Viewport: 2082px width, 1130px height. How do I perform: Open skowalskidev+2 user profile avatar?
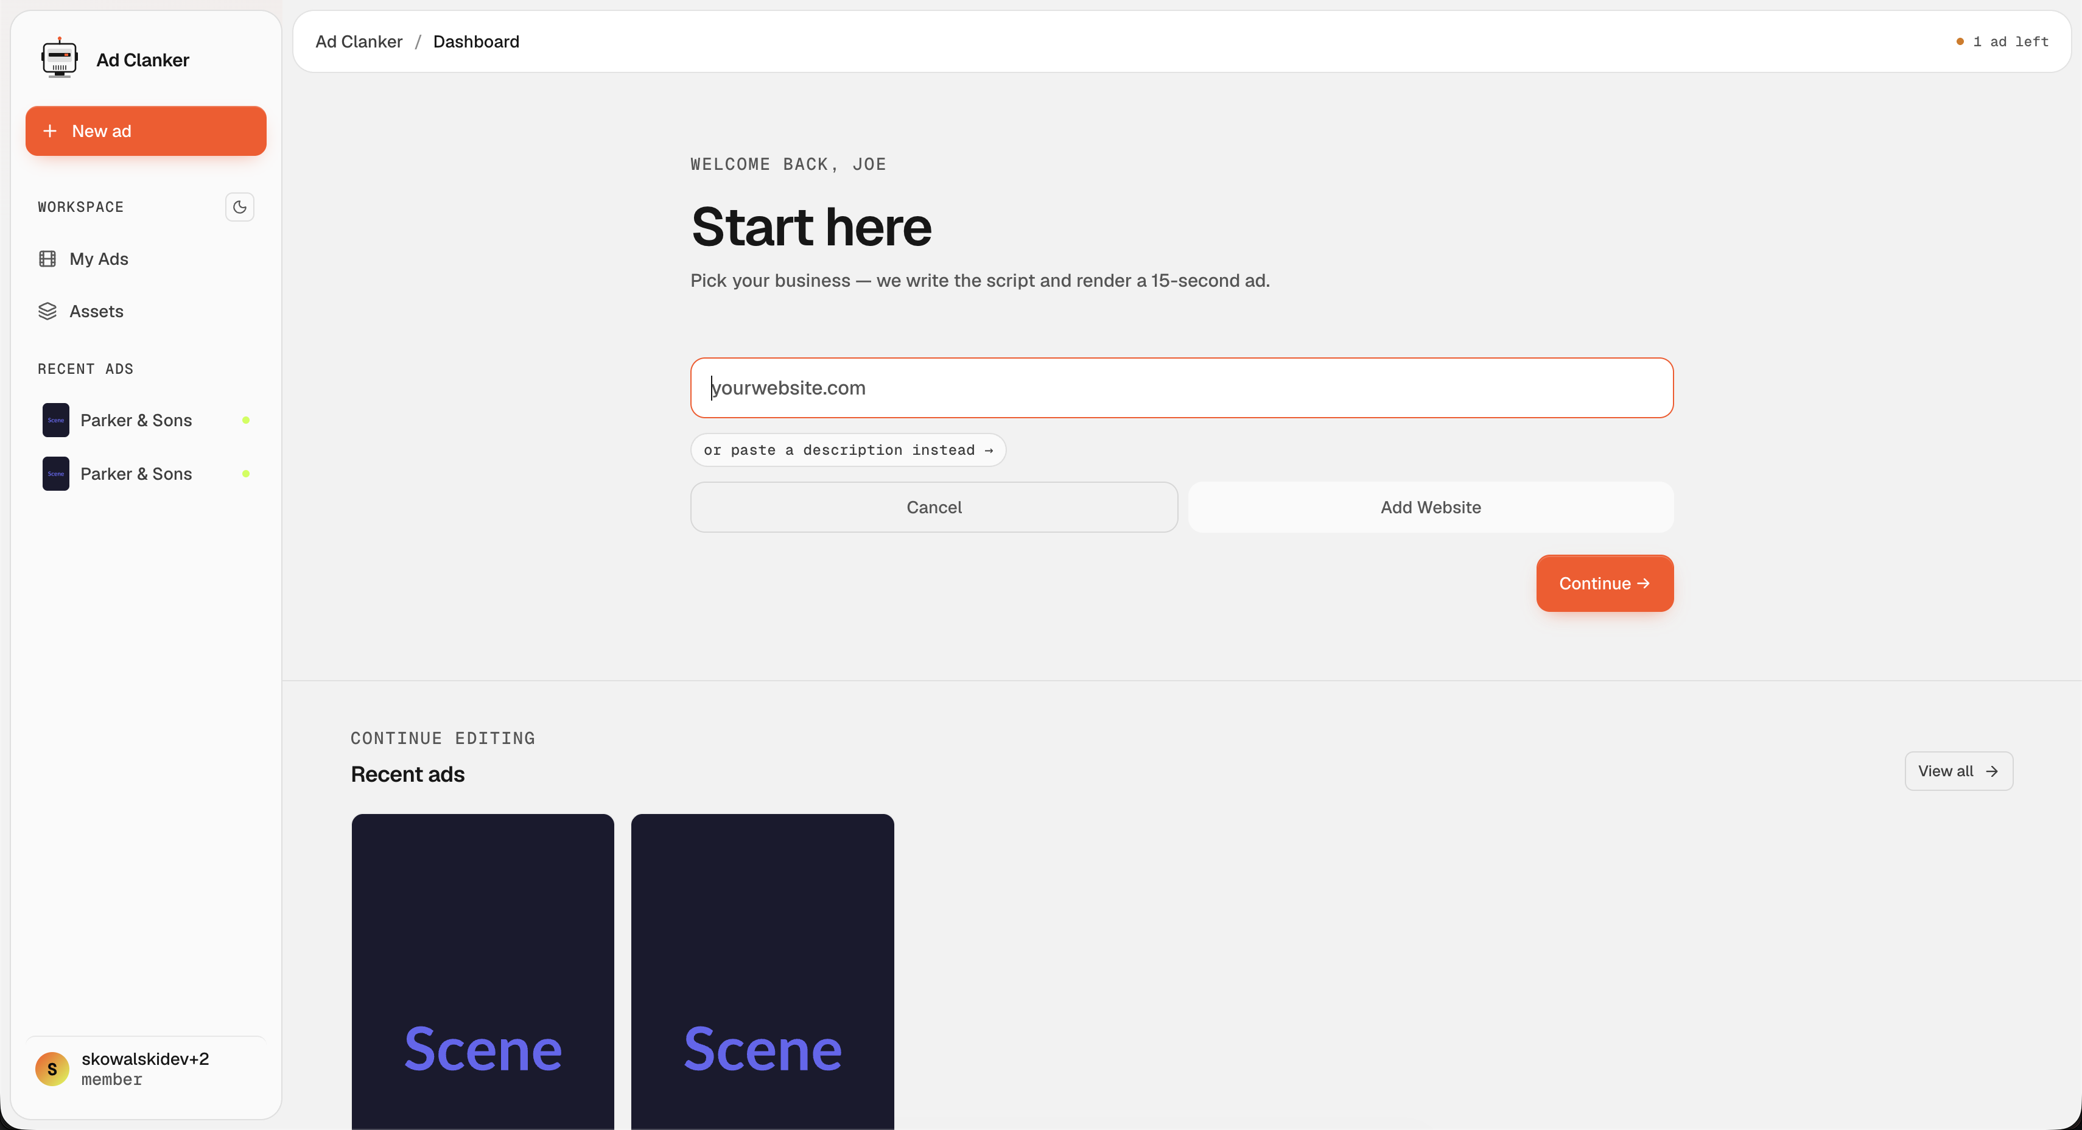click(x=52, y=1069)
